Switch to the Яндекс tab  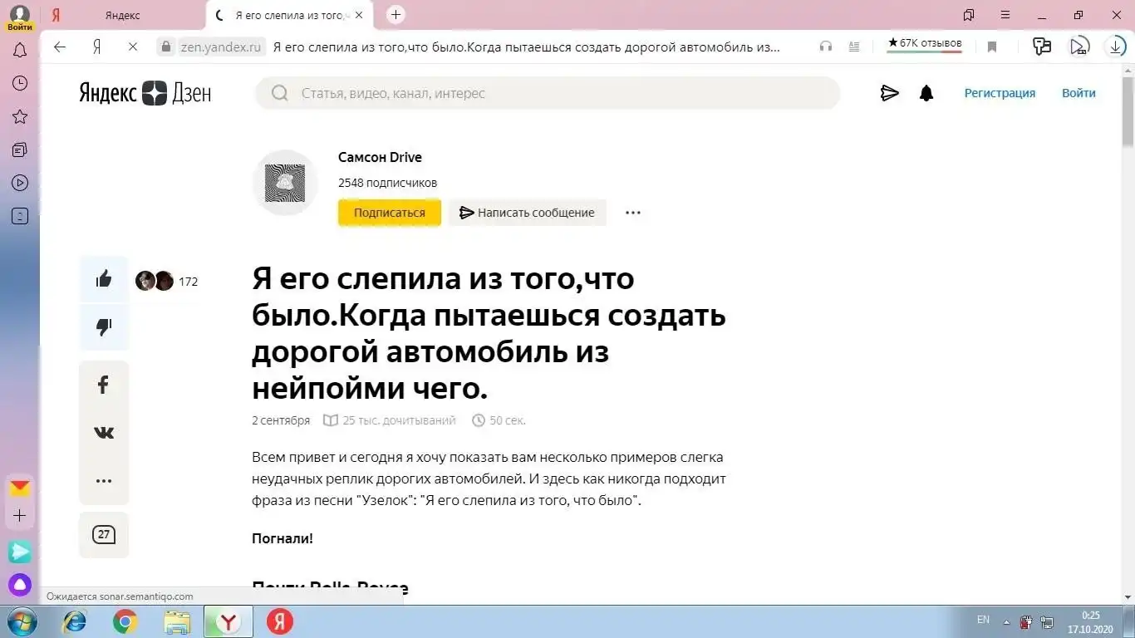click(123, 15)
